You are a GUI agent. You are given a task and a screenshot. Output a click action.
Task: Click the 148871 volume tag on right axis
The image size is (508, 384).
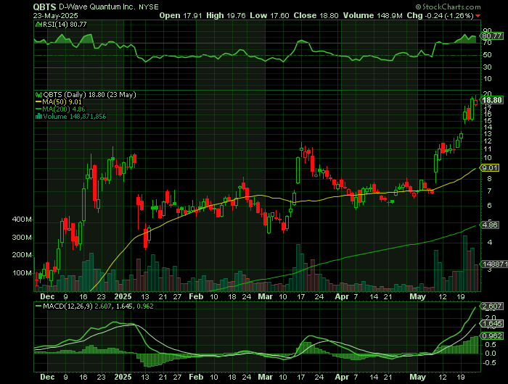494,264
